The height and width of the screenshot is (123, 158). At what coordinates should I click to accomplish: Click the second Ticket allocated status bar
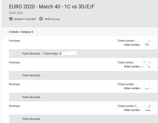click(x=83, y=75)
